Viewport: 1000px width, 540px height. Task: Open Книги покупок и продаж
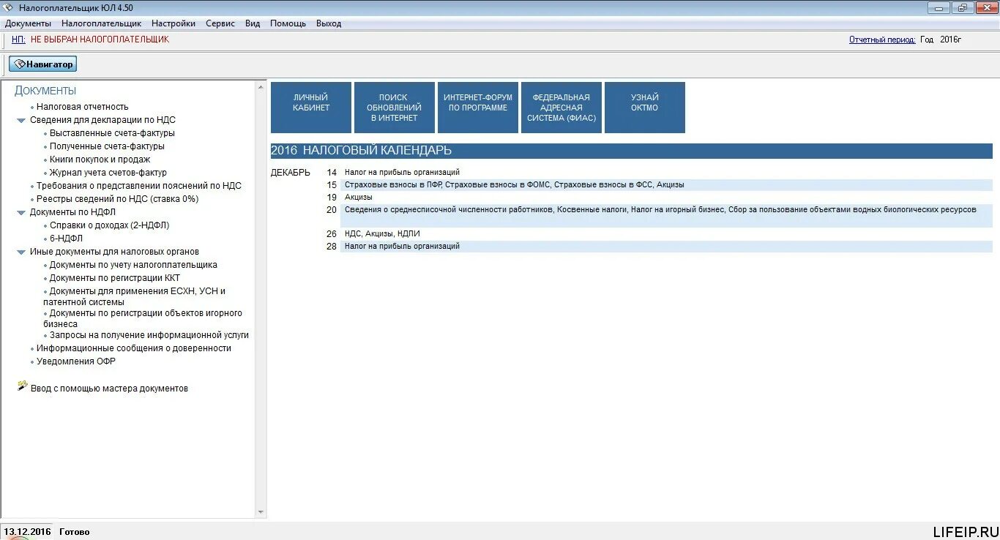pos(100,160)
